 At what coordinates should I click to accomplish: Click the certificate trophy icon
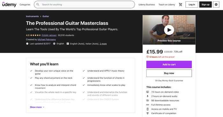147,113
